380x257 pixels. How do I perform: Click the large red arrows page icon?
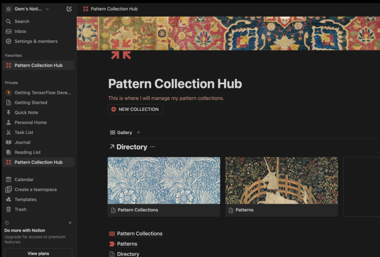coord(121,49)
